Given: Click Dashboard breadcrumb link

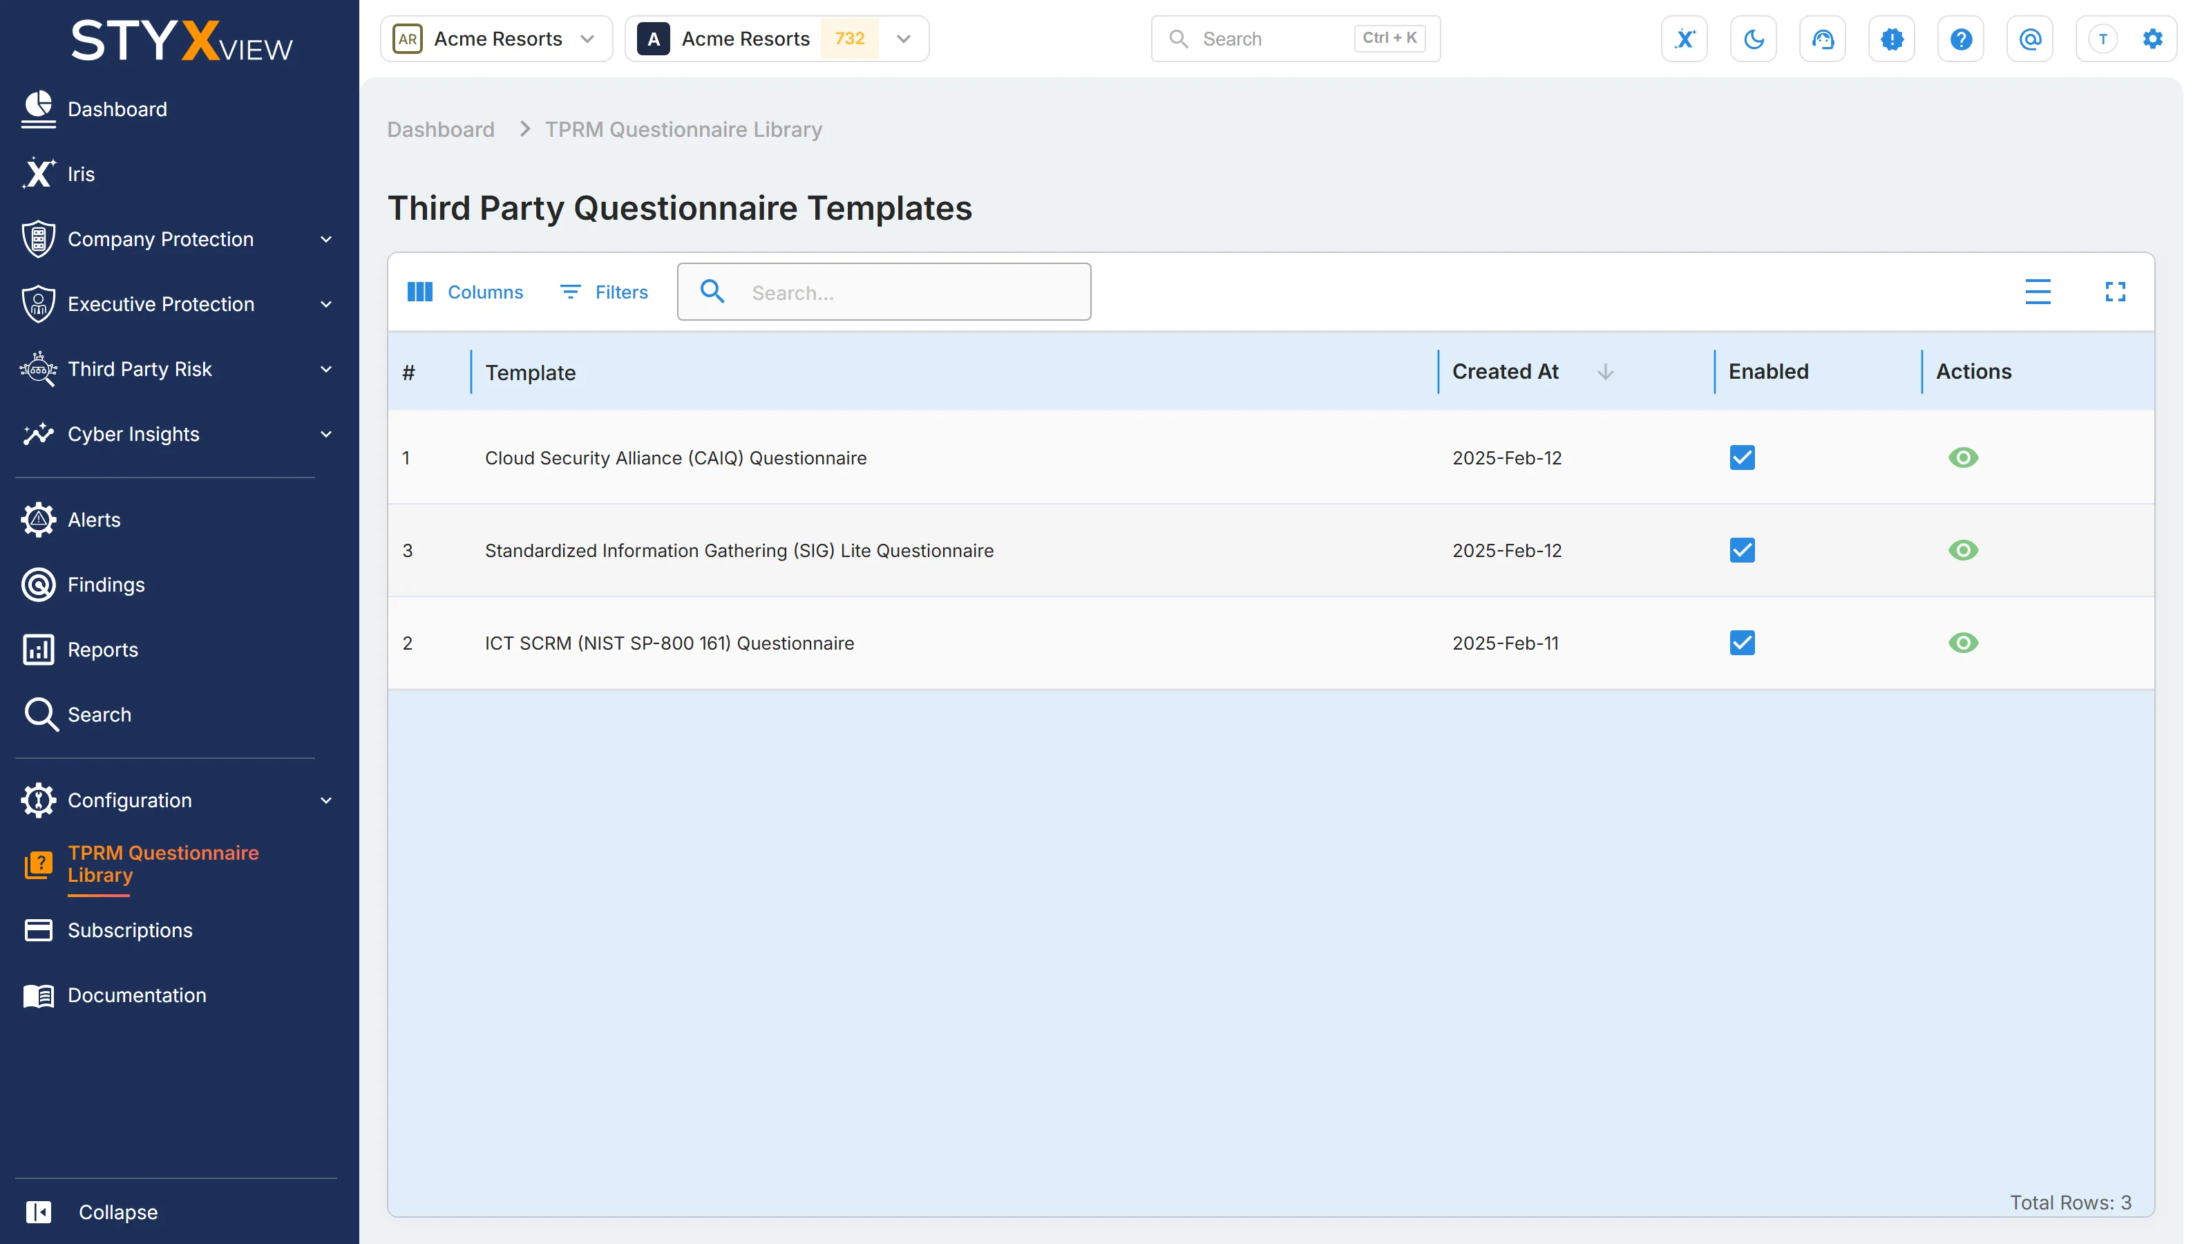Looking at the screenshot, I should (440, 129).
